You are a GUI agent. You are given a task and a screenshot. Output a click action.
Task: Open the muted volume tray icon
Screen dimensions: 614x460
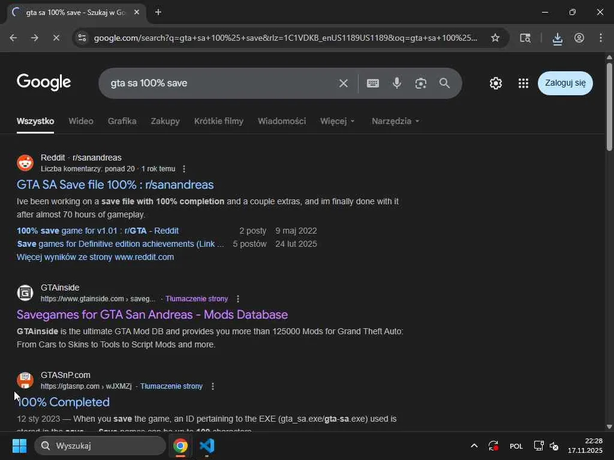553,446
